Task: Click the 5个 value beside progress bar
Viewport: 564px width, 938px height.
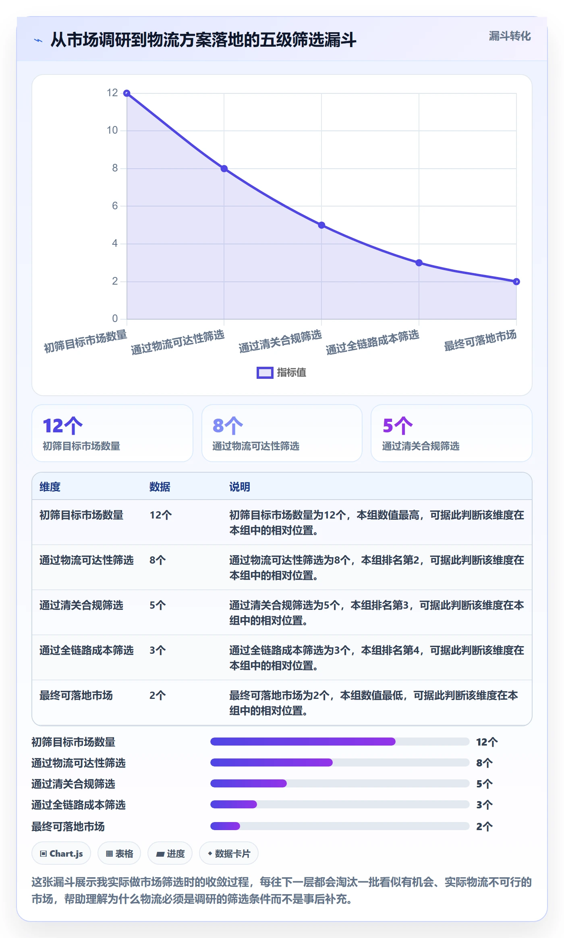Action: point(485,784)
